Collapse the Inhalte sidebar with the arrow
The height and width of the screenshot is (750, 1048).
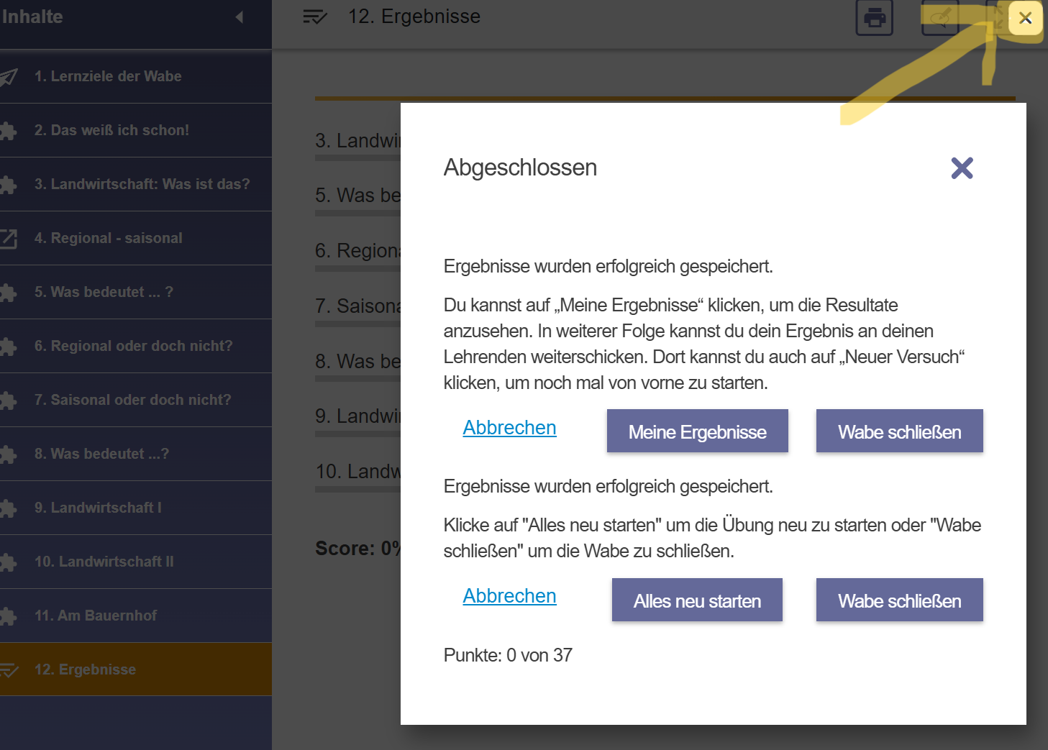pos(240,17)
